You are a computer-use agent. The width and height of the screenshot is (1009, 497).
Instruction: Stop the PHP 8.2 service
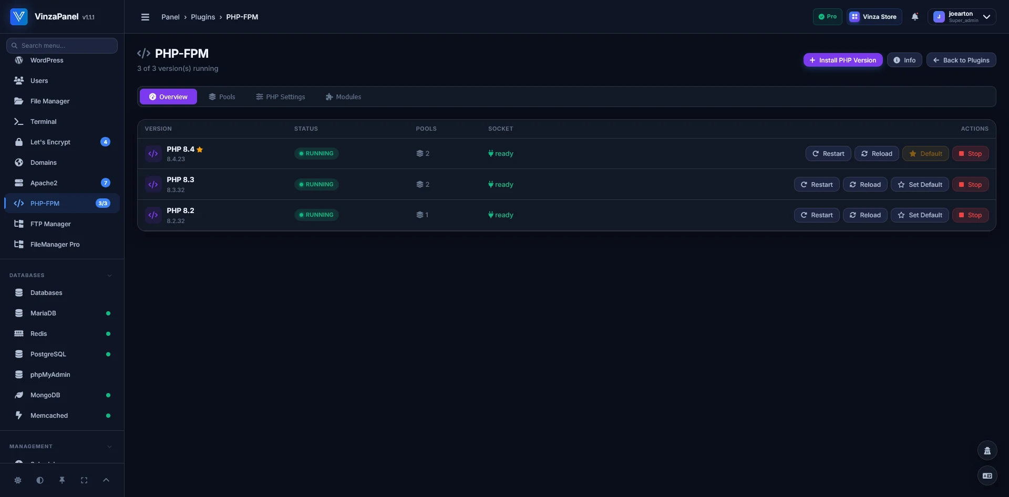(971, 215)
